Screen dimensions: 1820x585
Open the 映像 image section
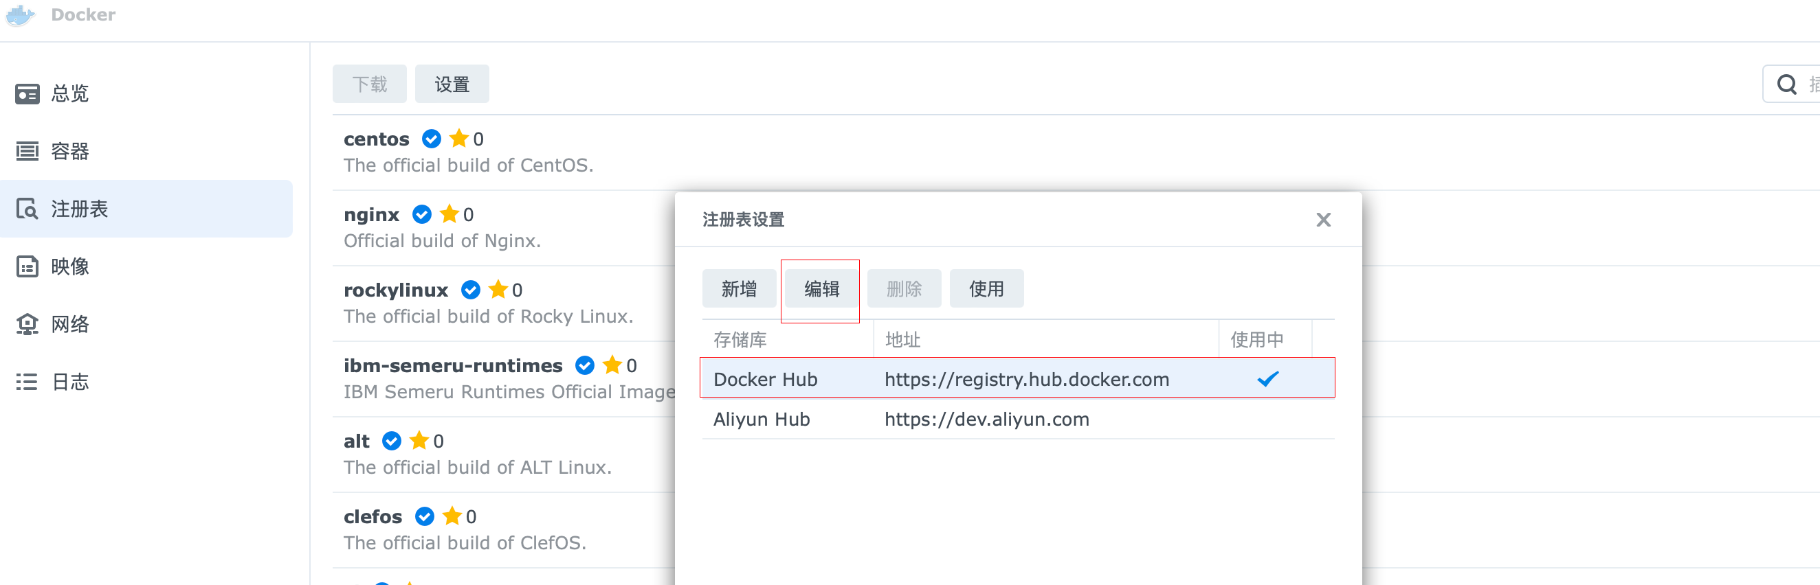(x=146, y=266)
